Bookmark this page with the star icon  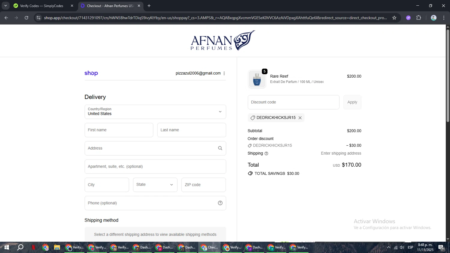pos(394,18)
